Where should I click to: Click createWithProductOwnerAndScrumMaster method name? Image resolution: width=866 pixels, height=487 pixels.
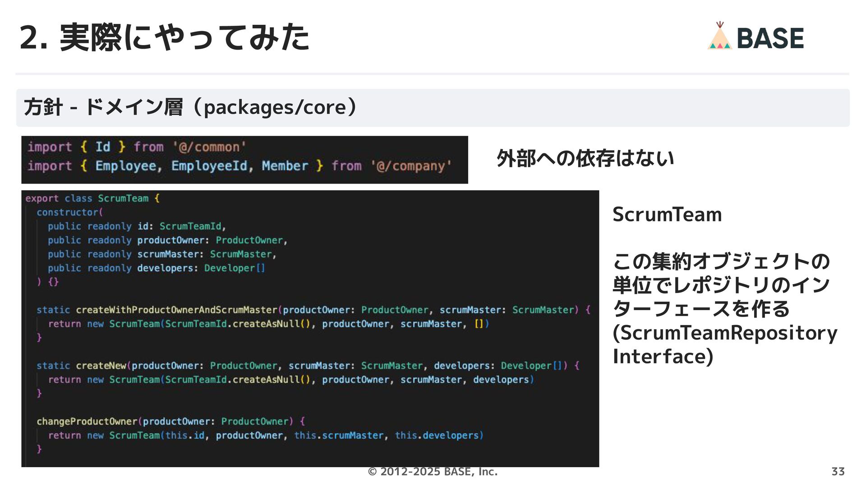[176, 310]
